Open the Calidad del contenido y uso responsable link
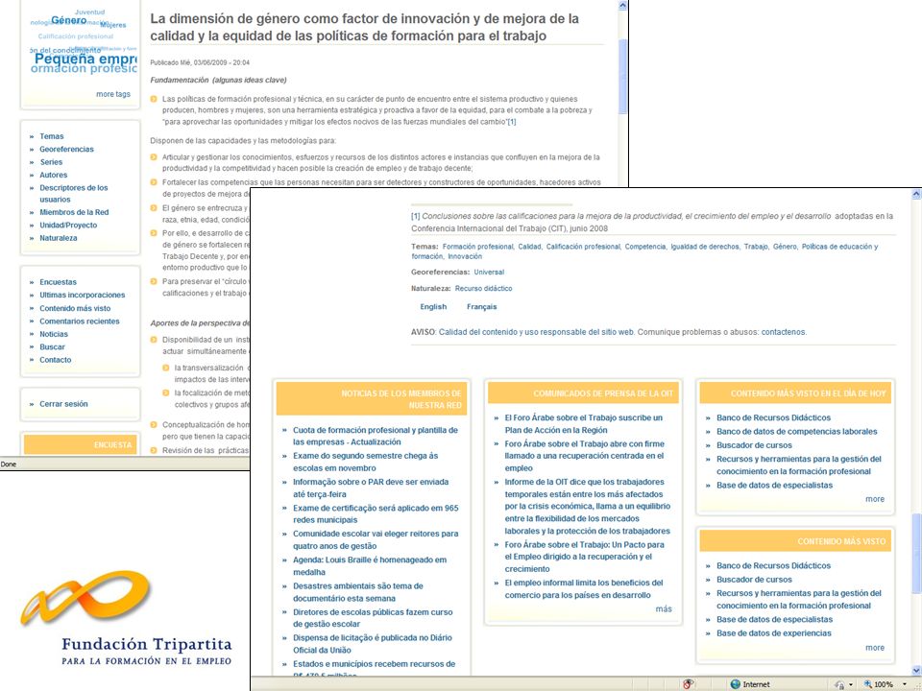922x691 pixels. [536, 332]
